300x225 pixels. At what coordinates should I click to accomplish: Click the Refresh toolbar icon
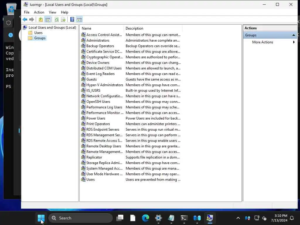click(x=57, y=19)
